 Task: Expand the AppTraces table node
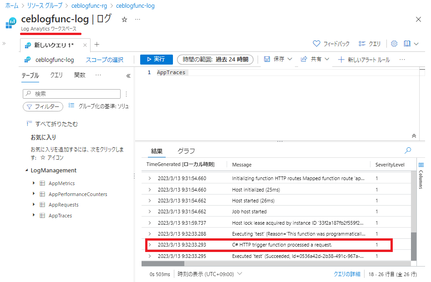click(34, 215)
